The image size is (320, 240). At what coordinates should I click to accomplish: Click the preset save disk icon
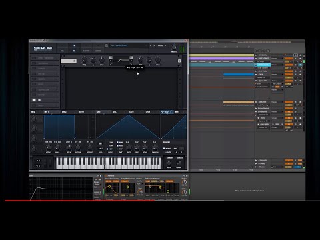(x=107, y=45)
